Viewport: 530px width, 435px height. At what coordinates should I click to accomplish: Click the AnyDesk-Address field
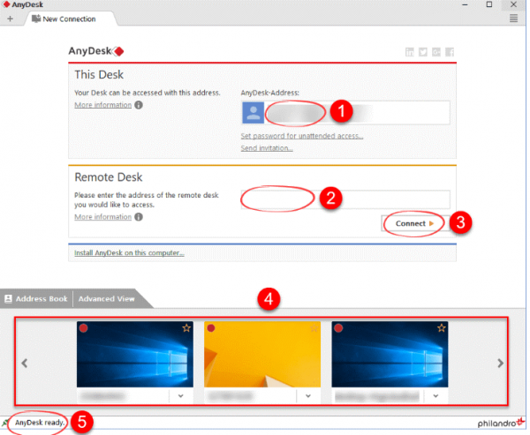[345, 113]
